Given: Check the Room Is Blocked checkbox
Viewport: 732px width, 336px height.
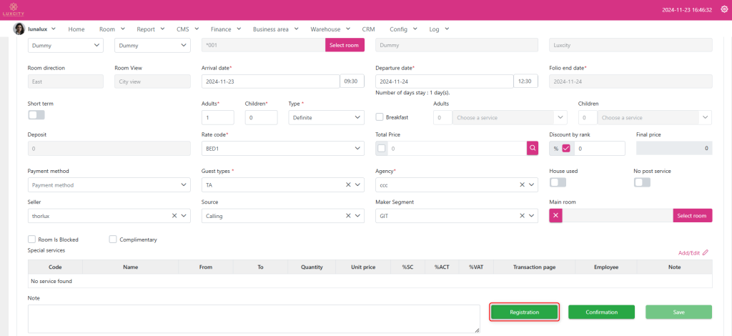Looking at the screenshot, I should [x=31, y=239].
